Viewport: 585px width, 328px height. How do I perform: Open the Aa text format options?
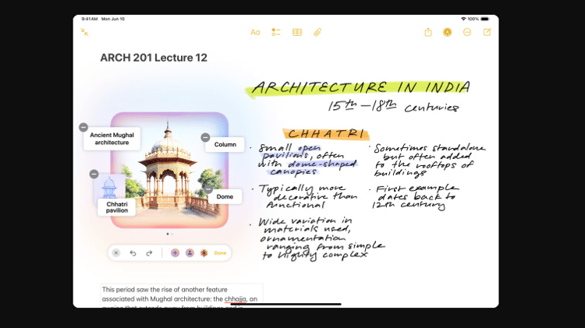pyautogui.click(x=255, y=33)
